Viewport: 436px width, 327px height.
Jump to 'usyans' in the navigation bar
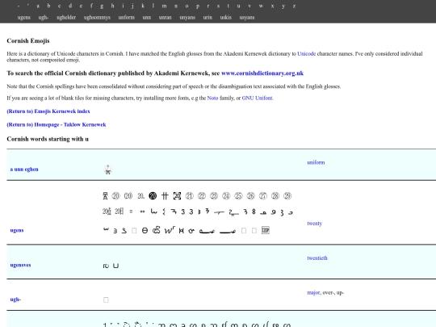click(x=247, y=17)
